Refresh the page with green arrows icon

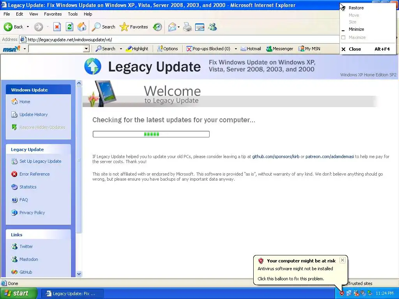coord(69,27)
